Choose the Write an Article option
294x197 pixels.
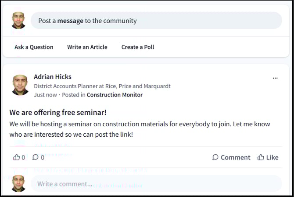pyautogui.click(x=87, y=47)
